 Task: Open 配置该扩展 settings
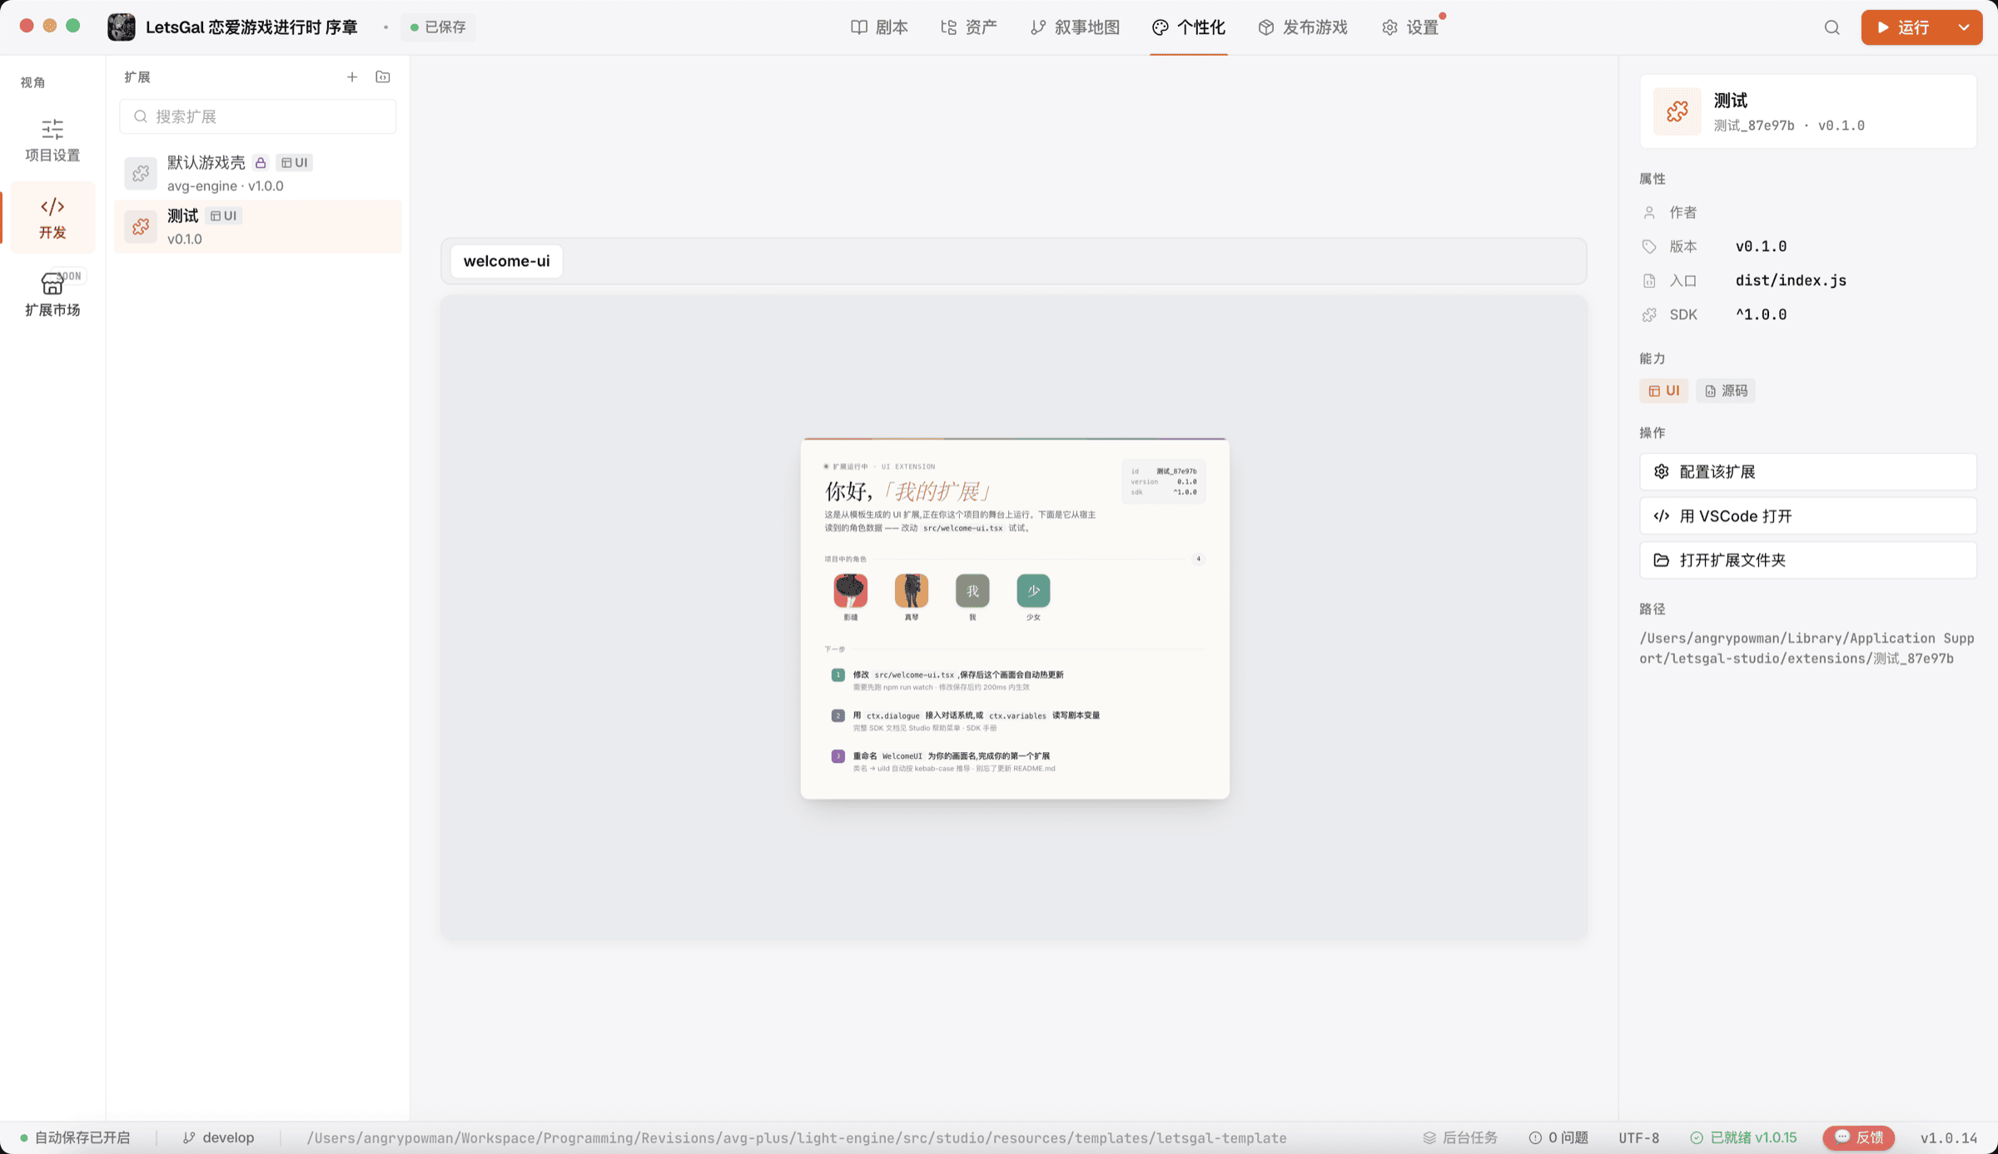click(x=1807, y=472)
